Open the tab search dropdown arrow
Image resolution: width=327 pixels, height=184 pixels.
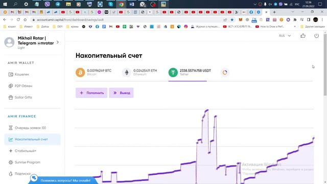293,12
